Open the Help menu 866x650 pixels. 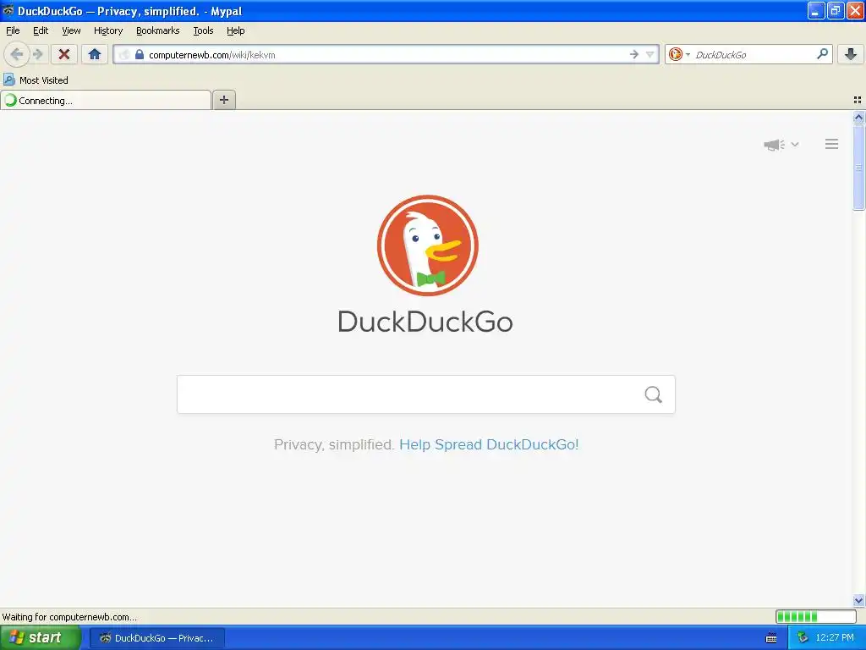(x=235, y=30)
